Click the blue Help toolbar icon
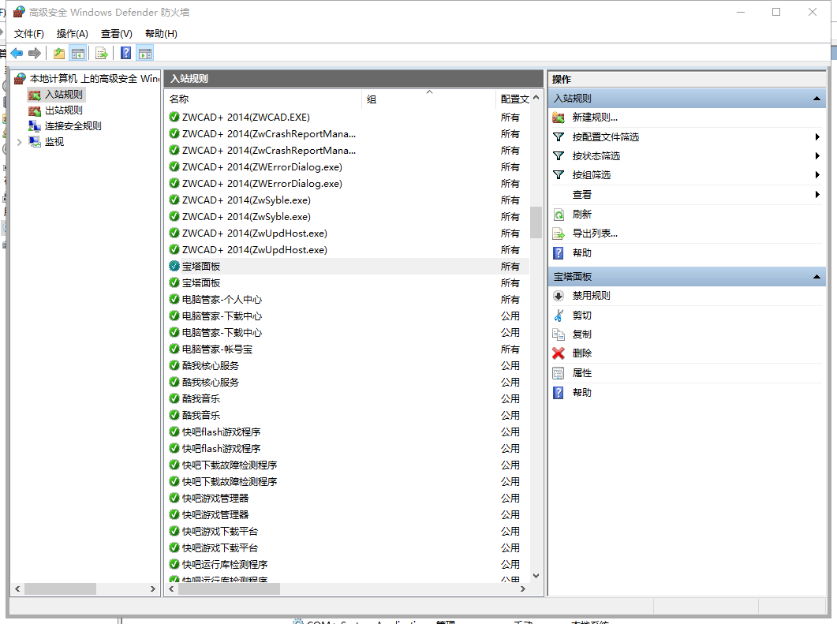The image size is (837, 624). (x=126, y=53)
